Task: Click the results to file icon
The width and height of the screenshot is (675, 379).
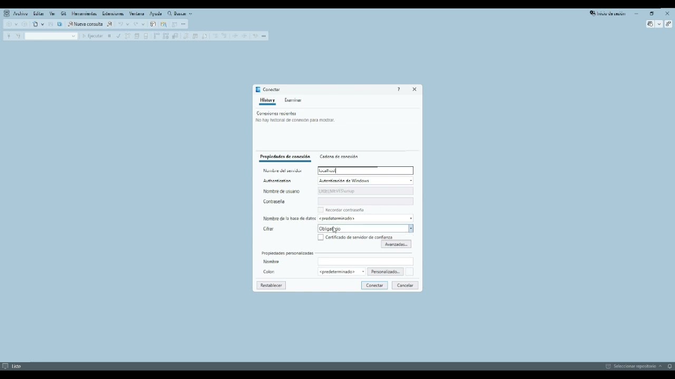Action: coord(205,36)
